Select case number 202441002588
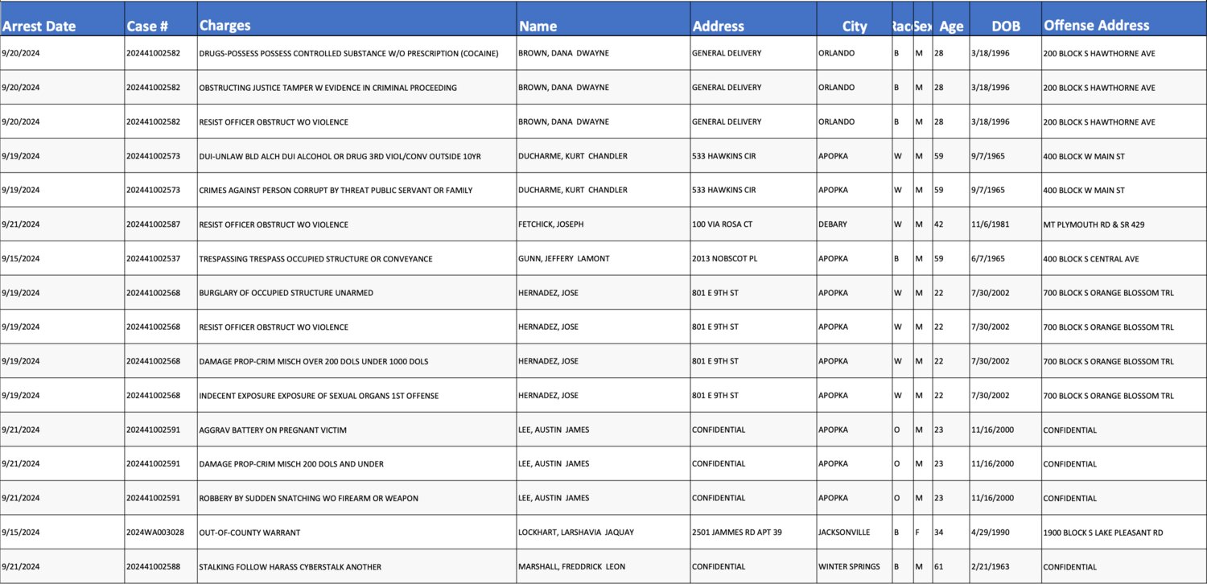The image size is (1207, 584). (x=161, y=566)
